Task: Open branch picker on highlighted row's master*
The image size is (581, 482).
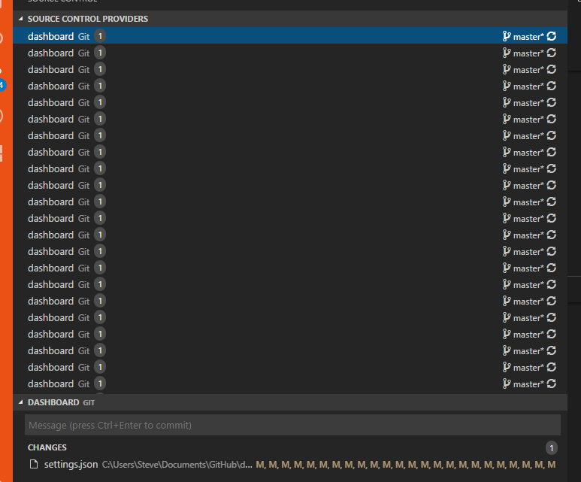Action: click(x=528, y=37)
